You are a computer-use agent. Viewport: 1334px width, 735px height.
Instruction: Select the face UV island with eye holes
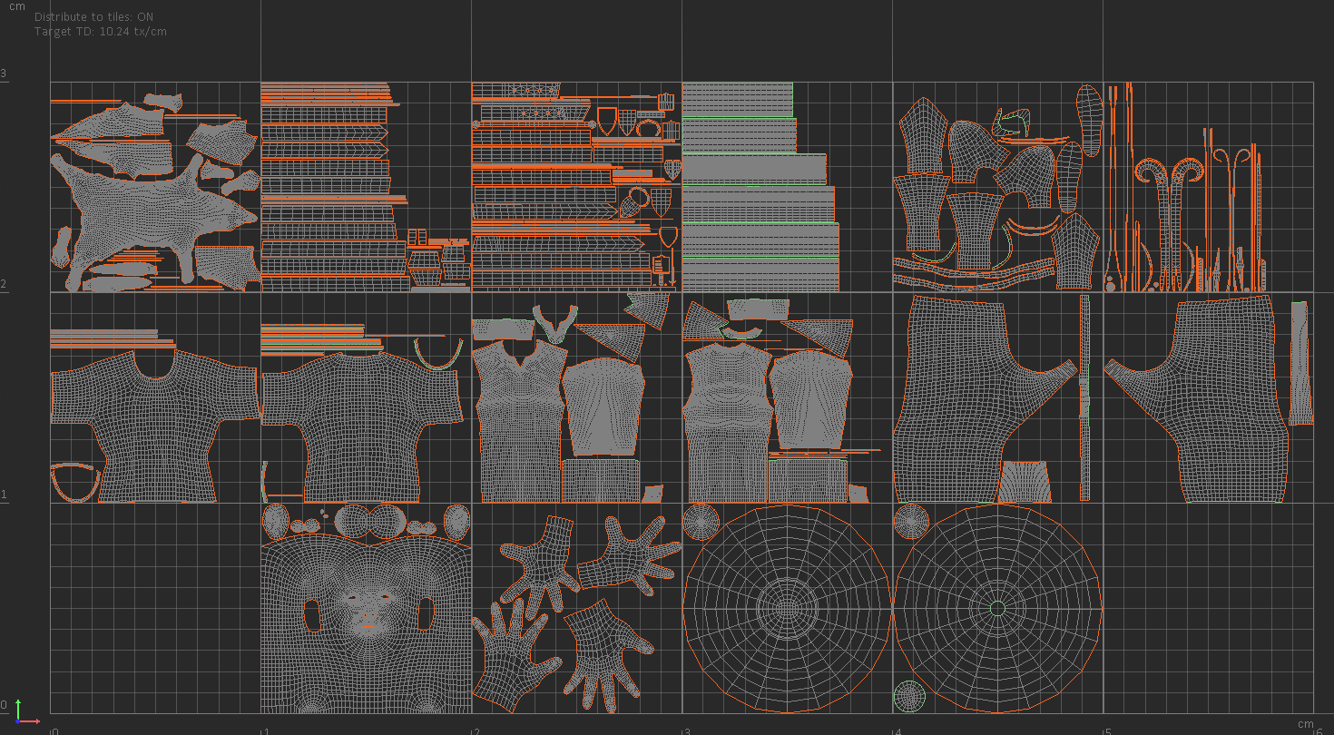[x=366, y=624]
